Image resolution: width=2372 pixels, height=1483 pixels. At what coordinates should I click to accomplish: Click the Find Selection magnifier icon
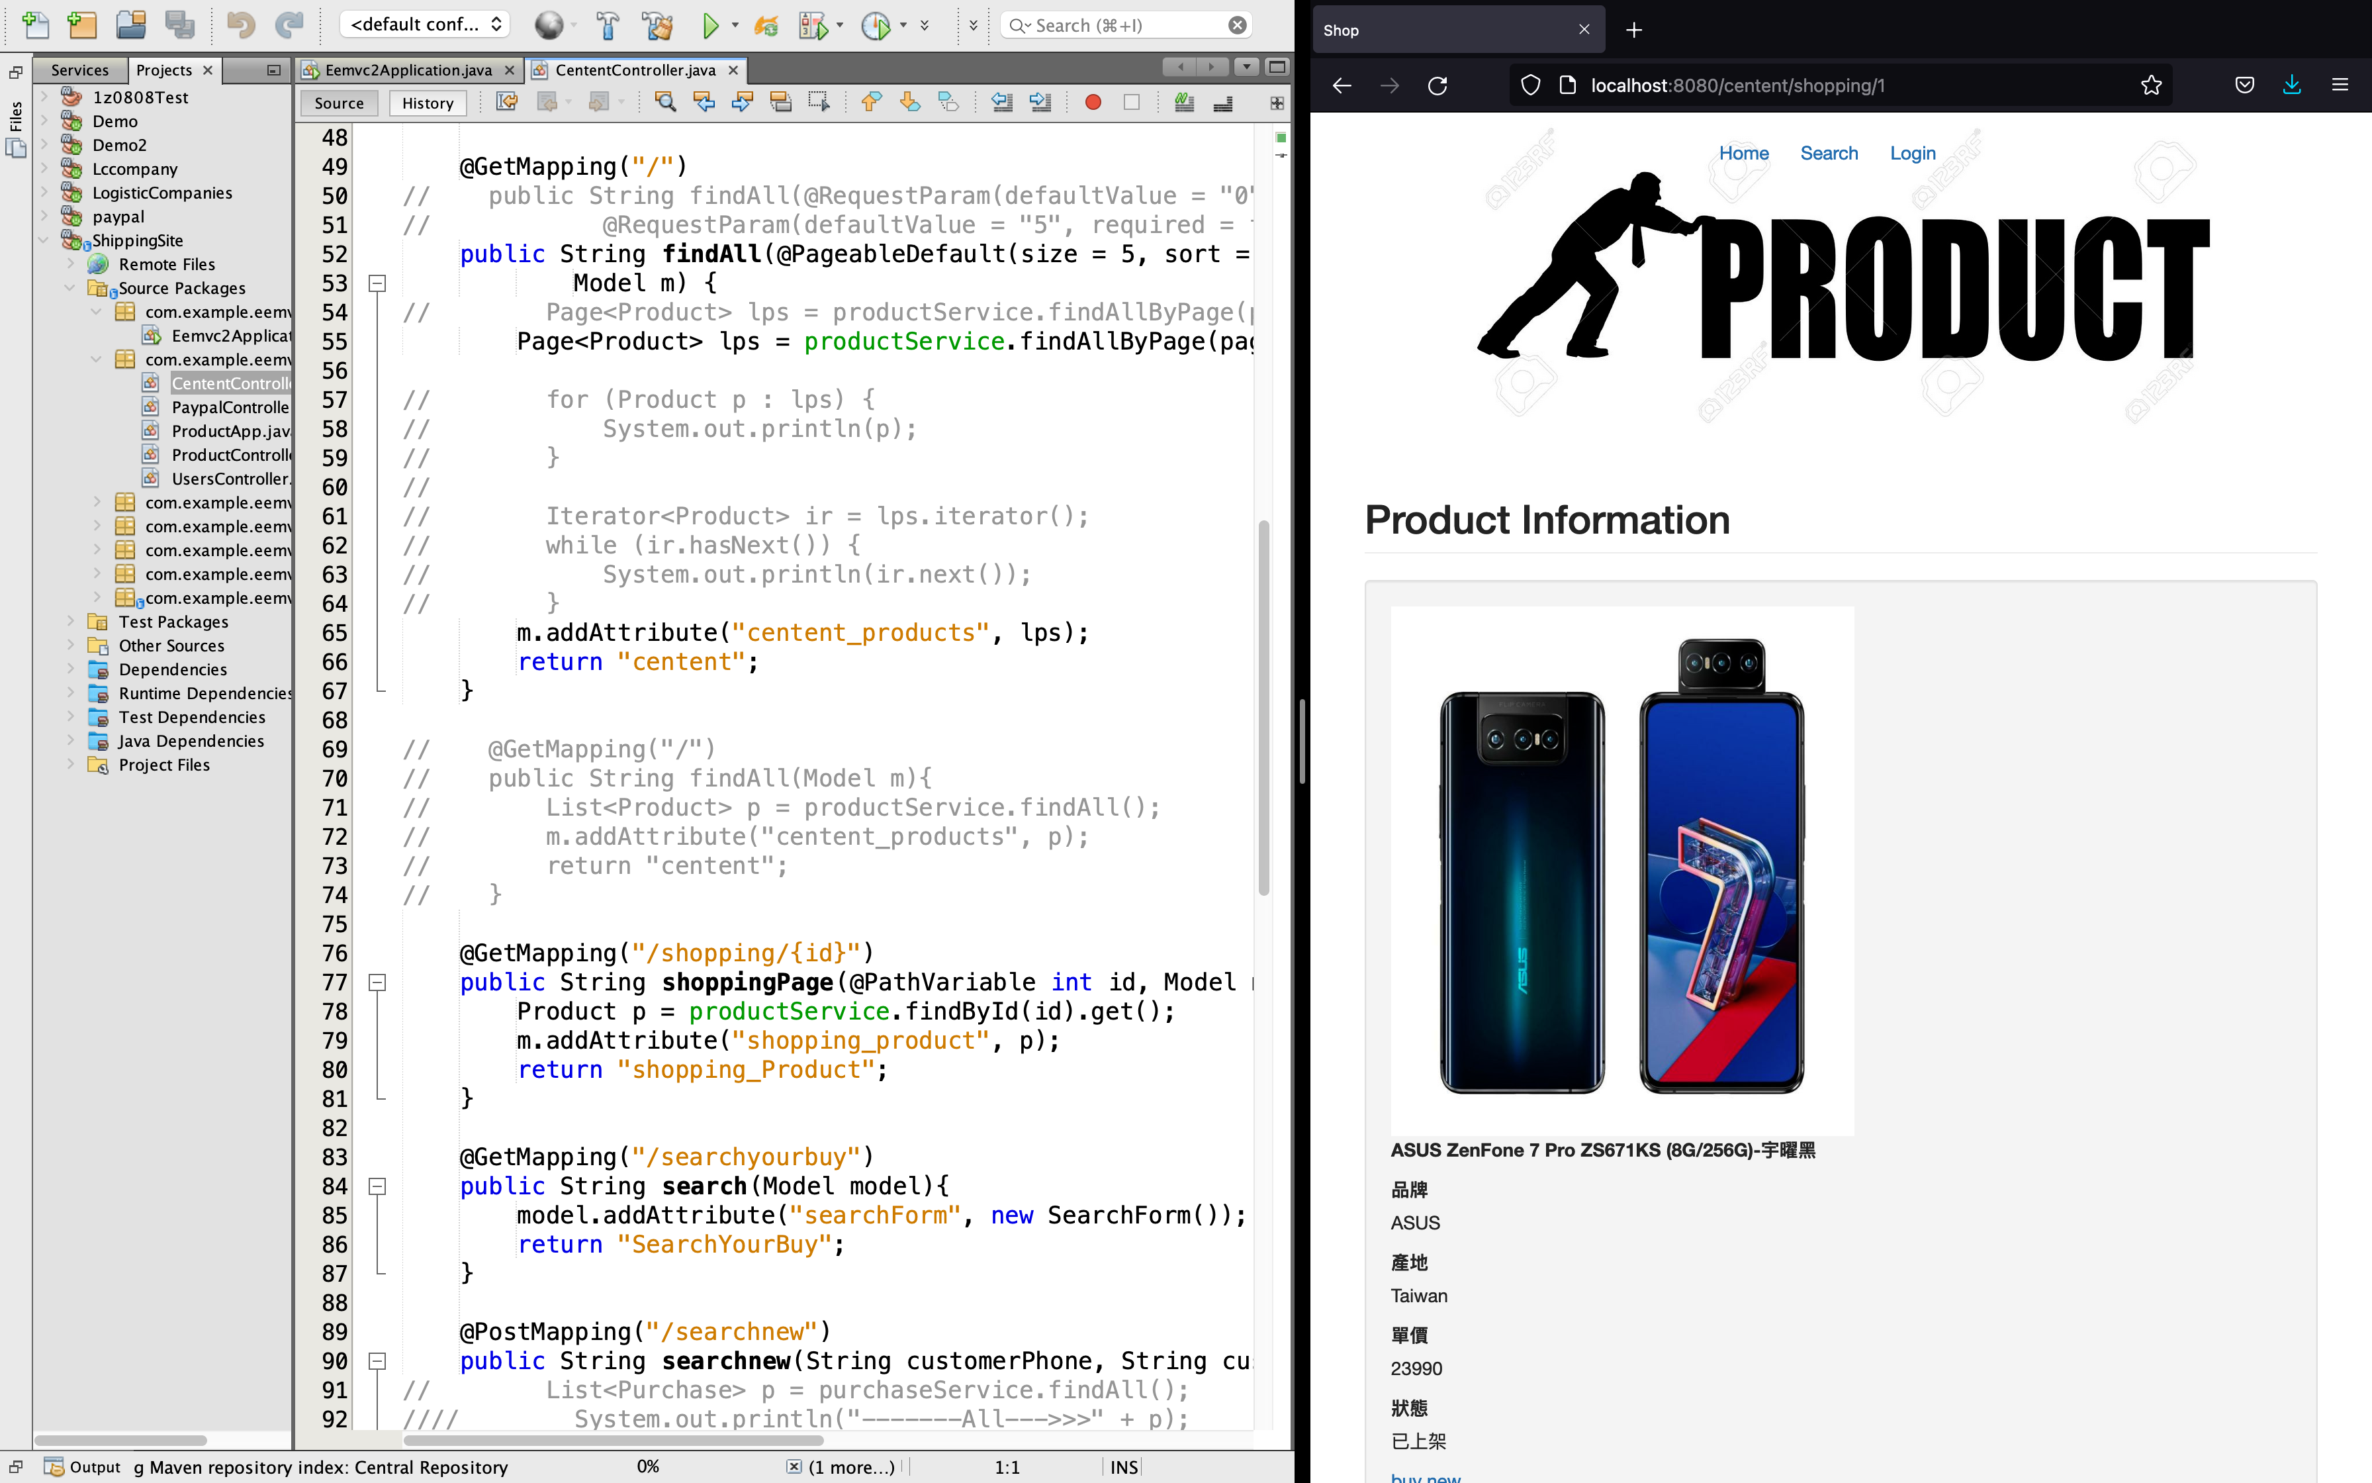tap(666, 102)
